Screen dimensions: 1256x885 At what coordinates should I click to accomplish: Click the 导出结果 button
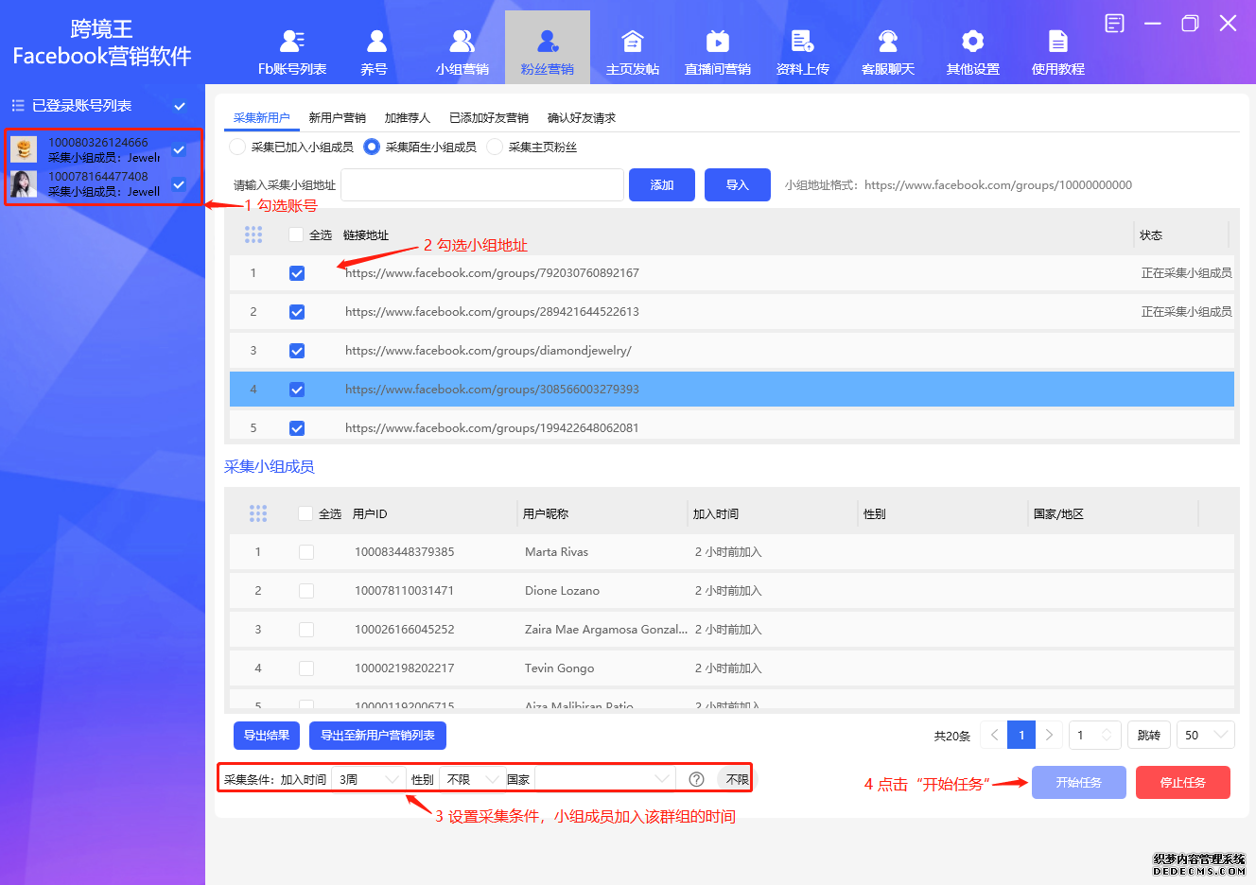click(x=266, y=735)
